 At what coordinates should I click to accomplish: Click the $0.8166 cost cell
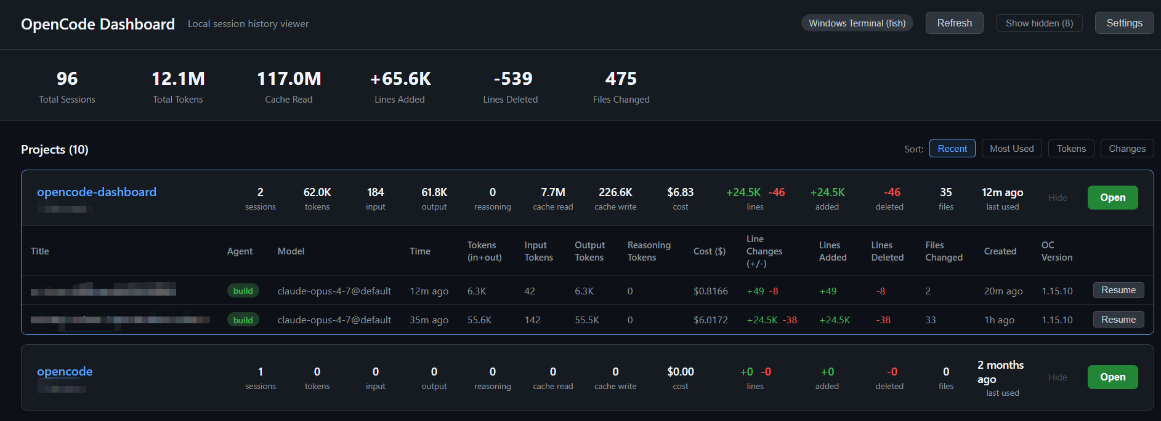tap(710, 291)
